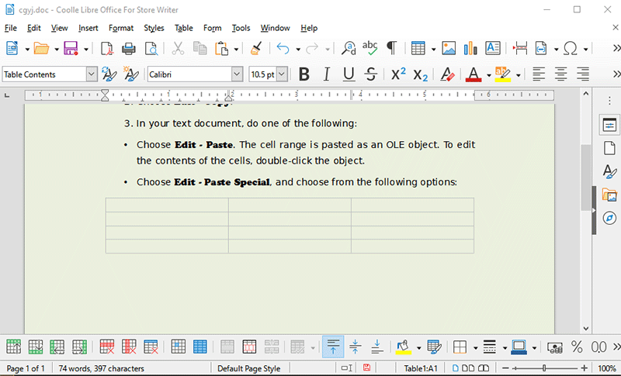Click the Insert Image icon

449,48
